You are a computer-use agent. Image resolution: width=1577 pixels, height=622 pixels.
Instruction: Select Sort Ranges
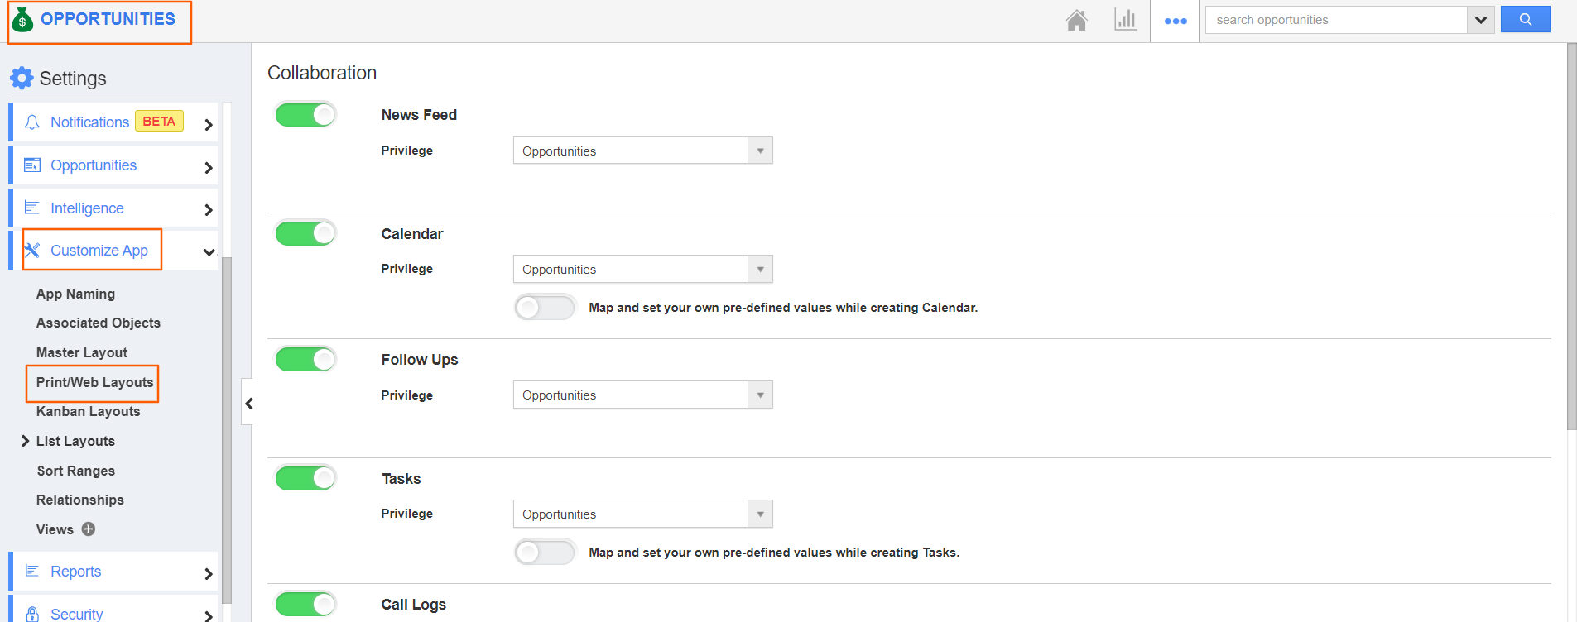76,471
